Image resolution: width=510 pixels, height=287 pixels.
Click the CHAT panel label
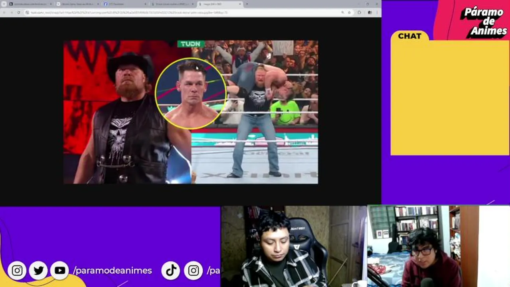tap(409, 36)
